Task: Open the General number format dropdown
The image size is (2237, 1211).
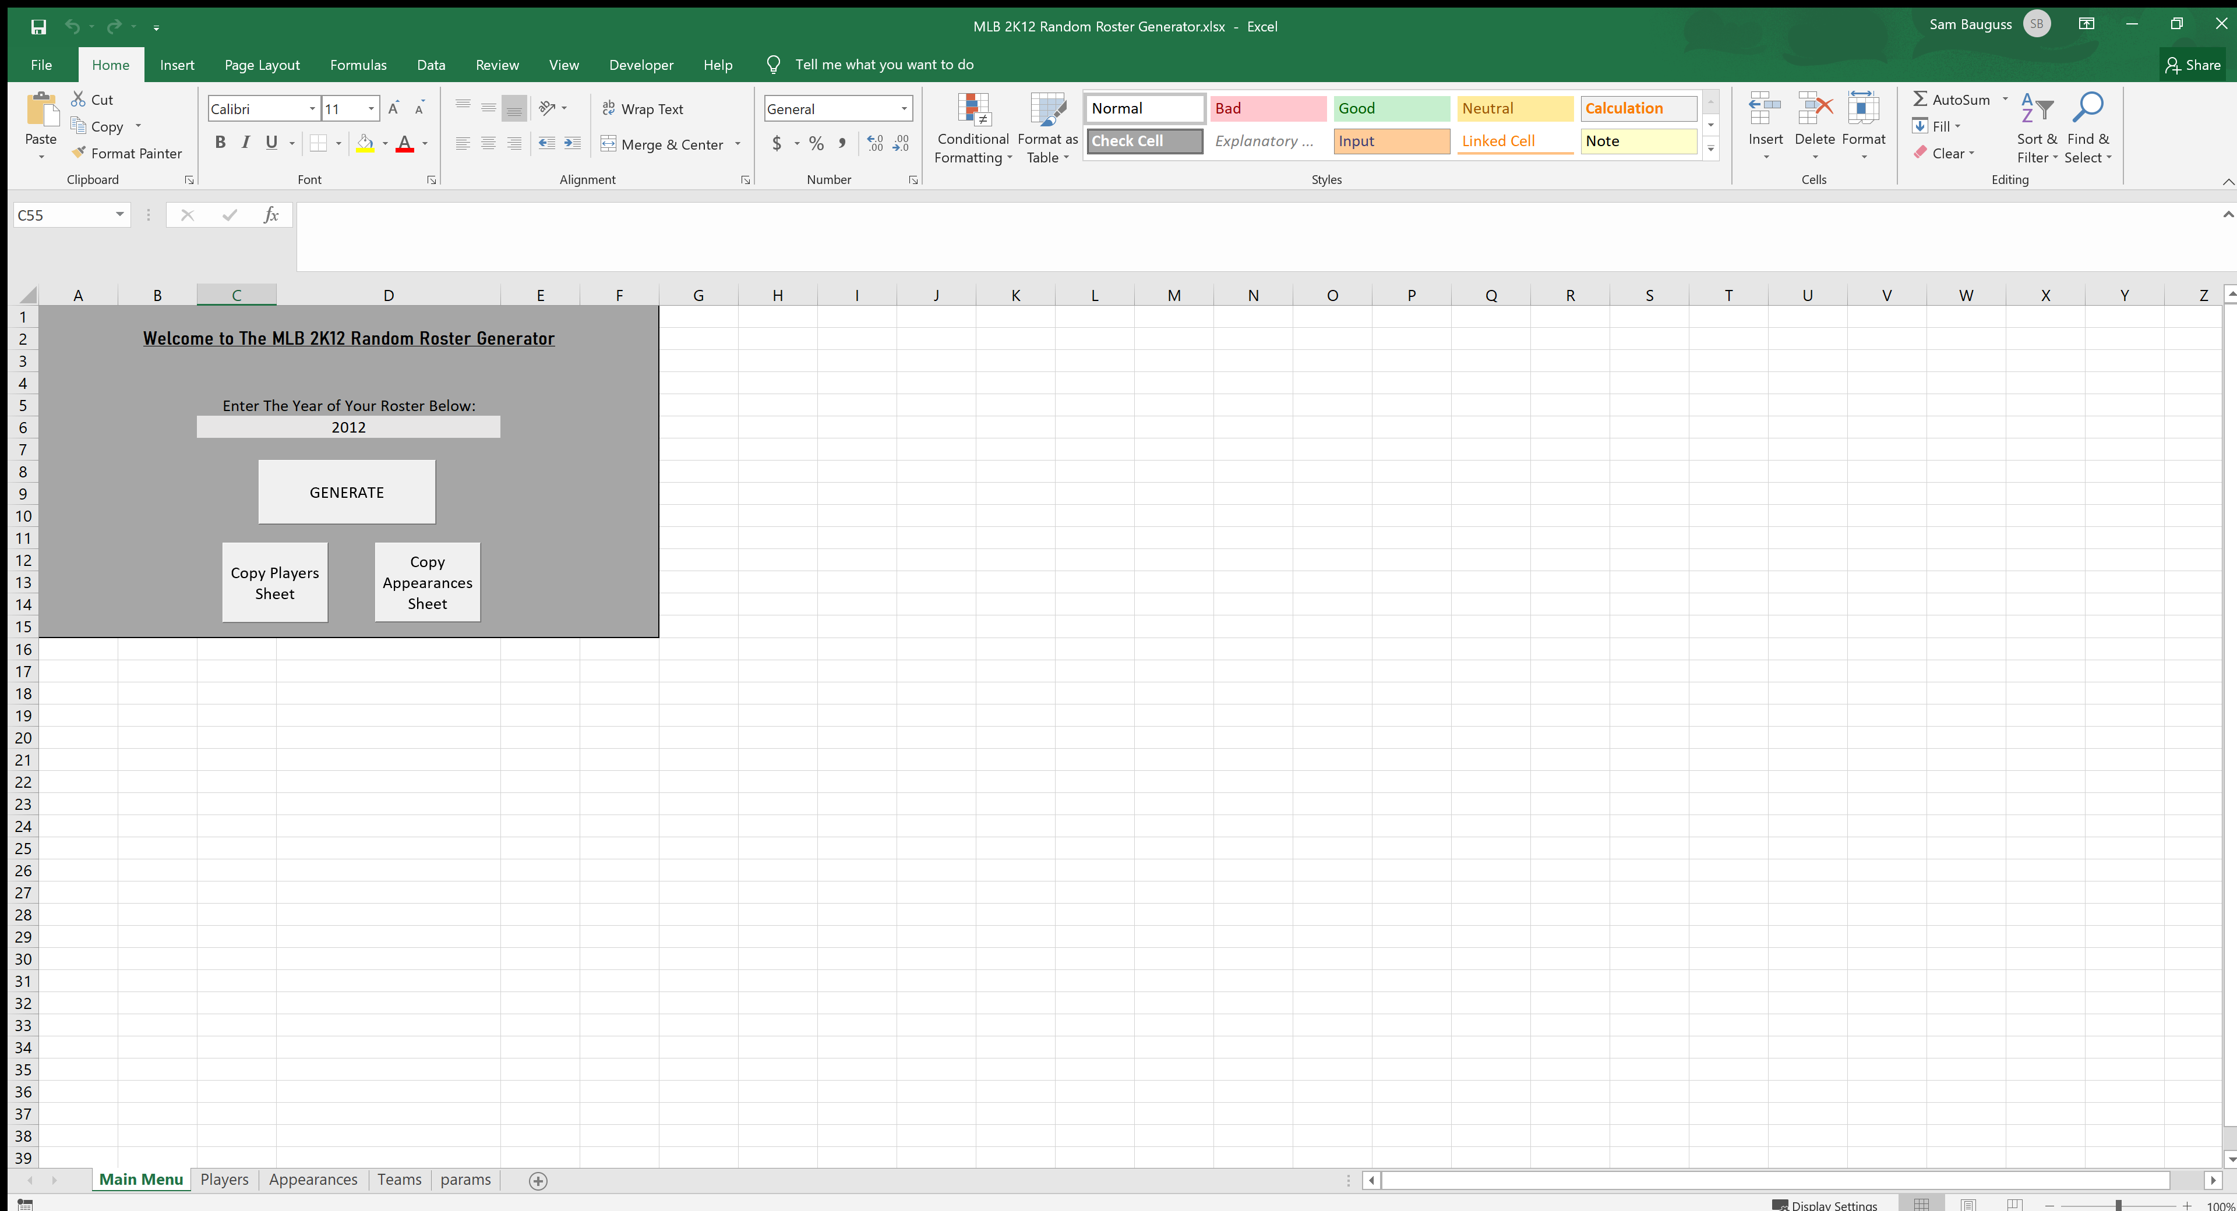Action: tap(904, 108)
